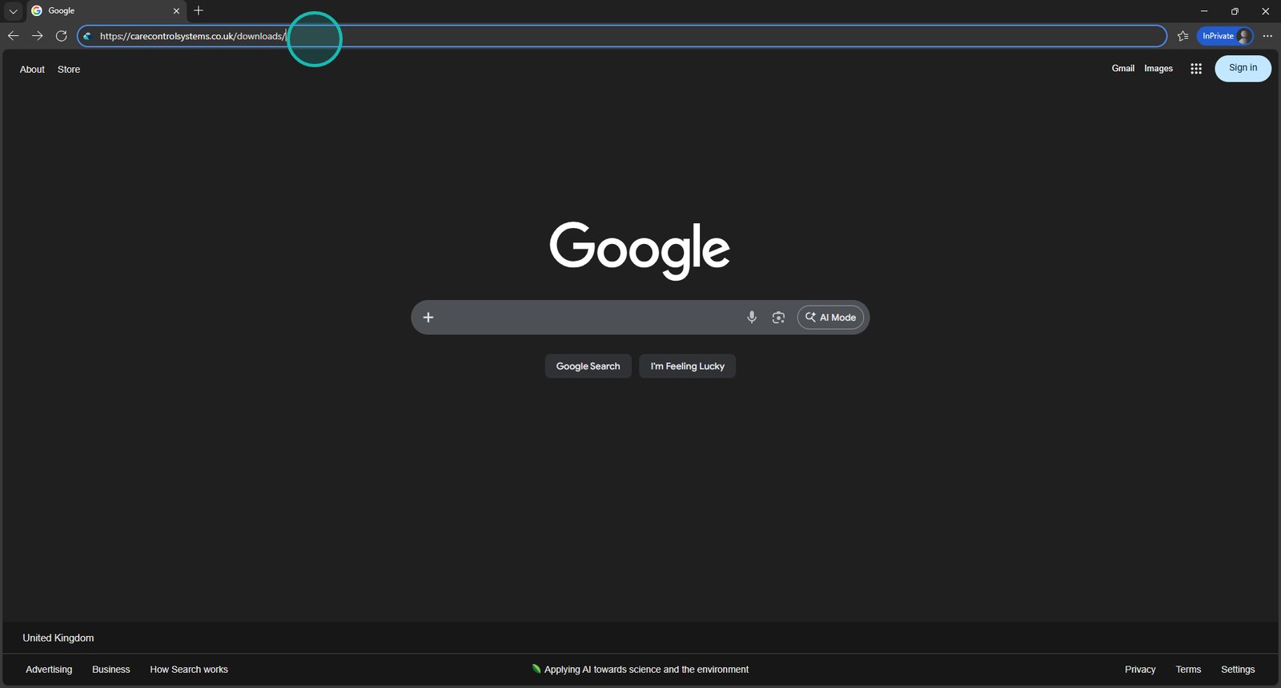Open browser settings and more menu

click(1267, 36)
